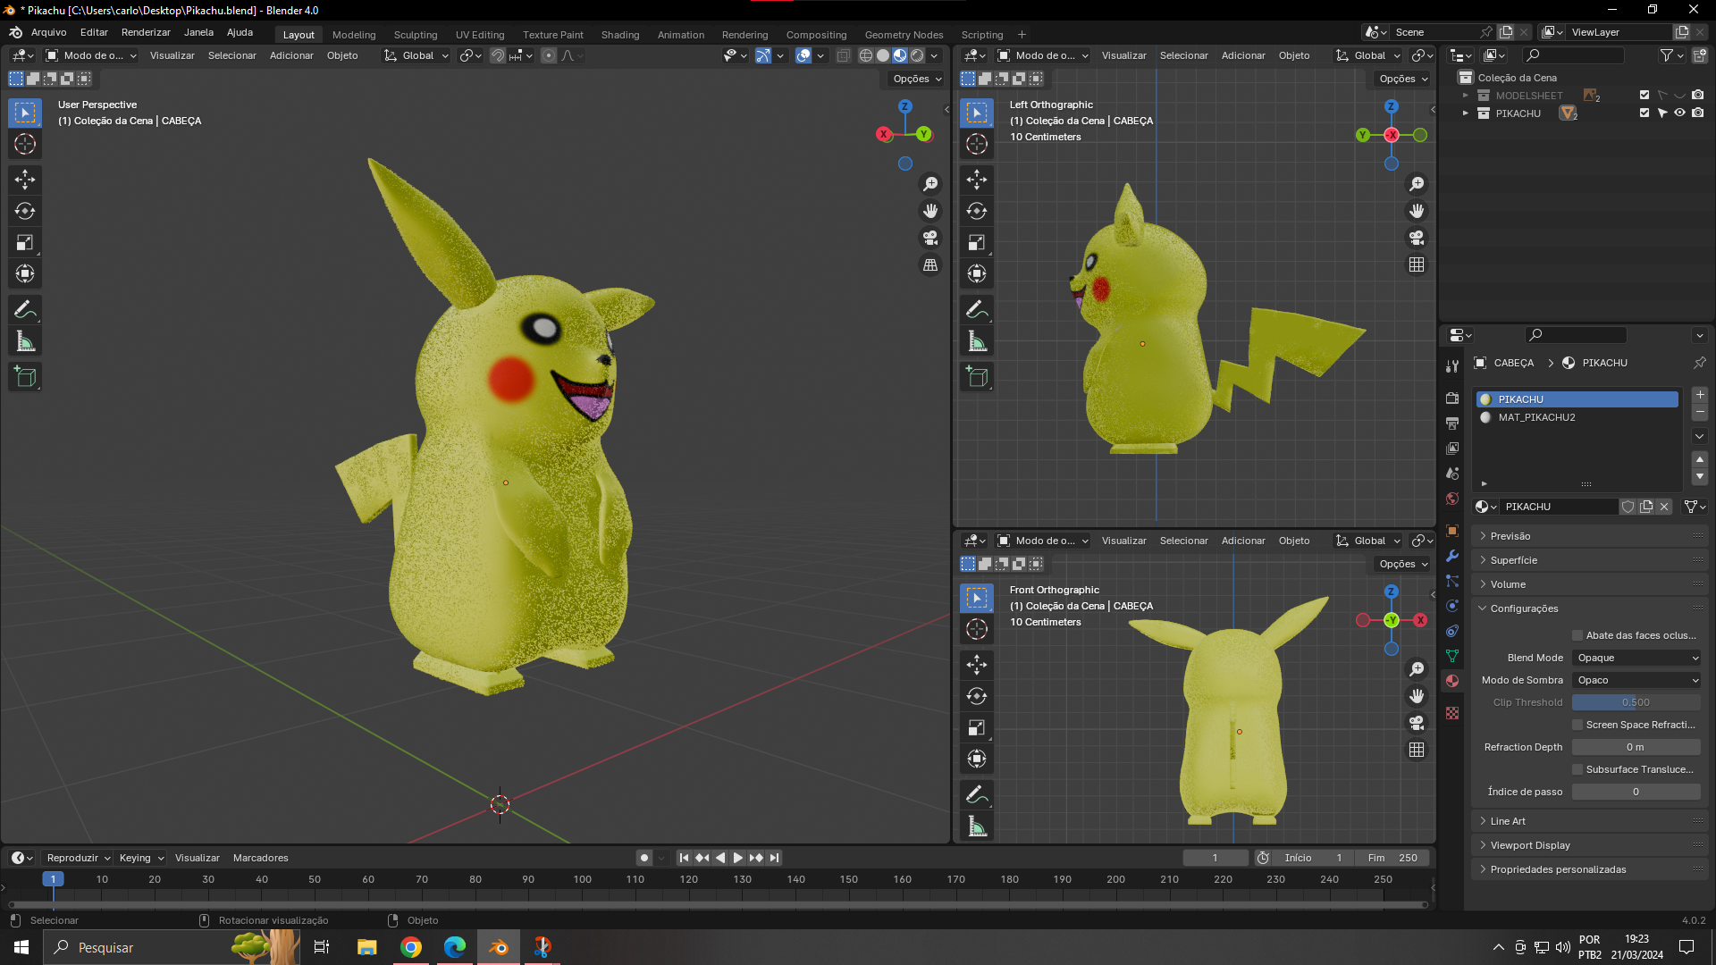The image size is (1716, 965).
Task: Select MAT_PIKACHU2 material slot
Action: (1536, 417)
